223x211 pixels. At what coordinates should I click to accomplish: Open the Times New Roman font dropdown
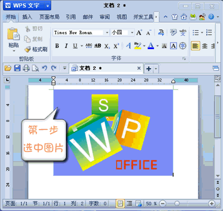(107, 32)
